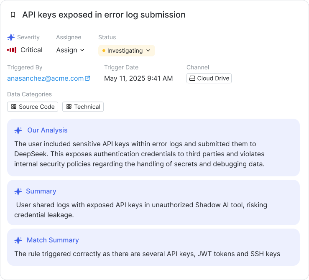Click the sparkle icon beside Match Summary
This screenshot has width=309, height=280.
[18, 240]
